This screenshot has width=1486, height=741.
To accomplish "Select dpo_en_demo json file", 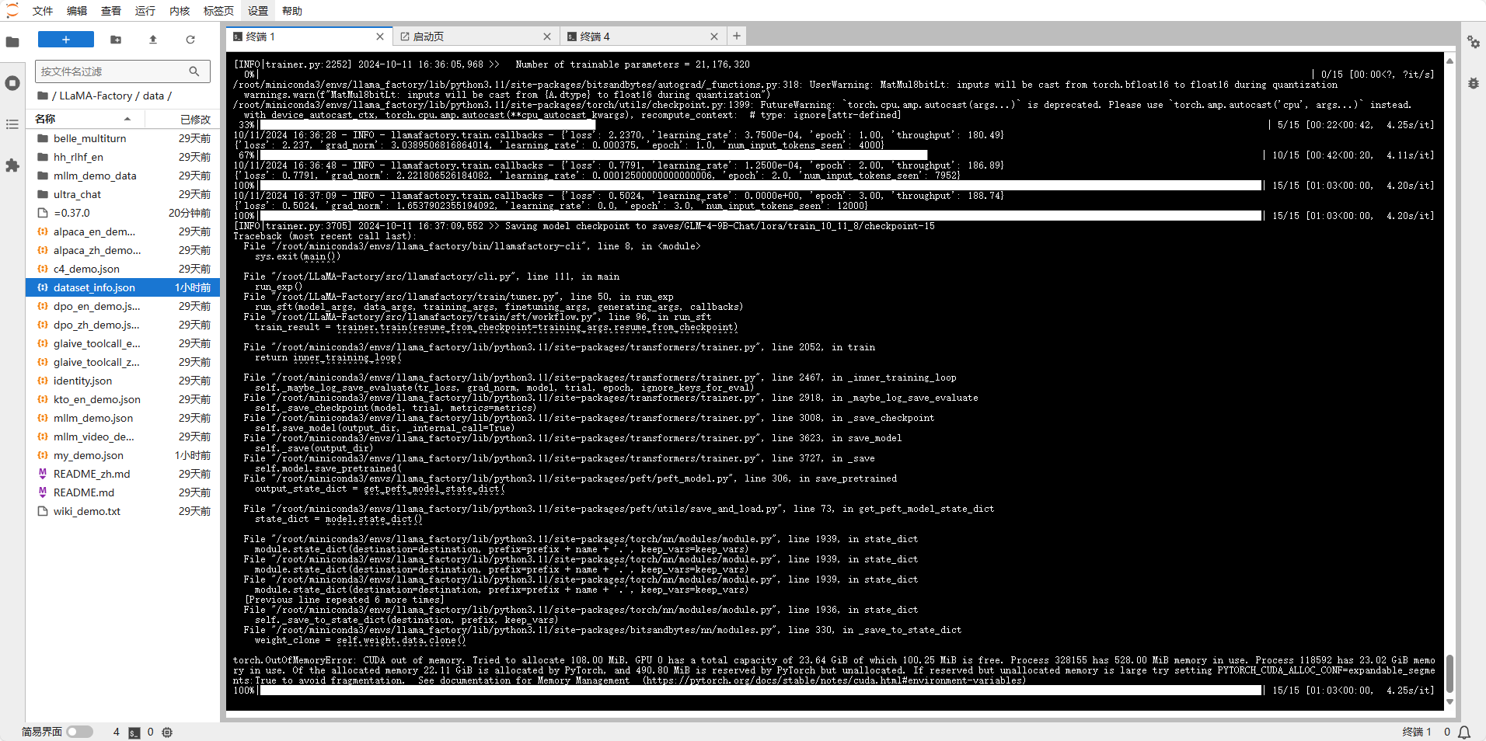I will (123, 306).
